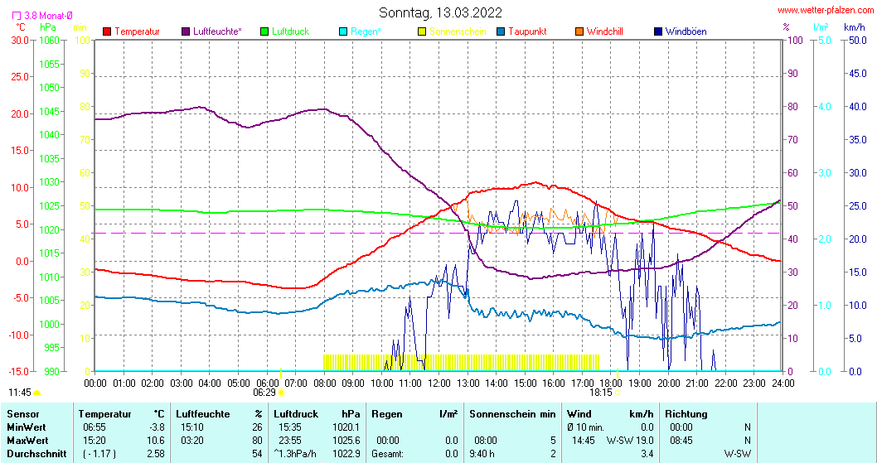The height and width of the screenshot is (463, 877).
Task: Click the 06:00 time axis label
Action: tap(267, 383)
